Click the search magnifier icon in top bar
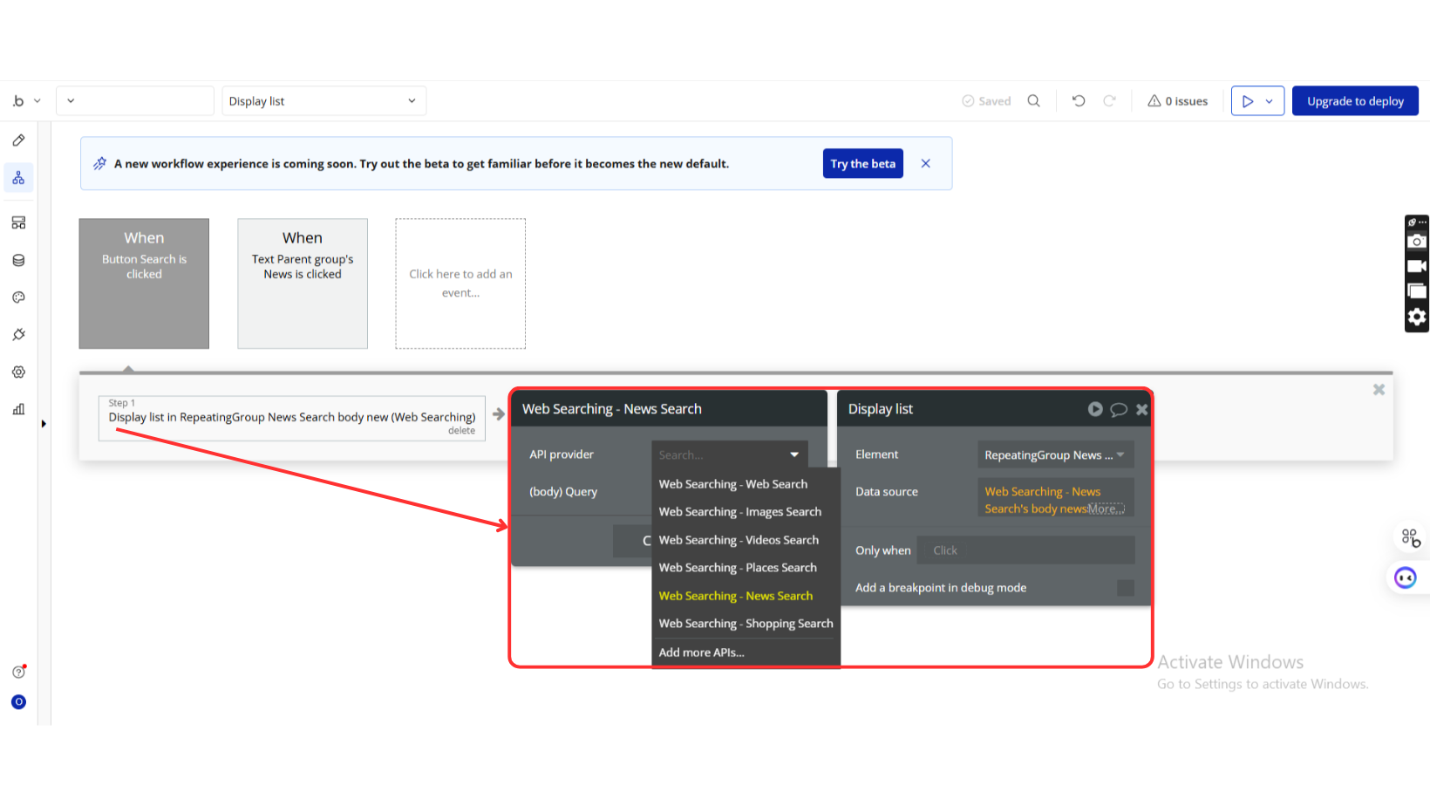 click(1033, 101)
